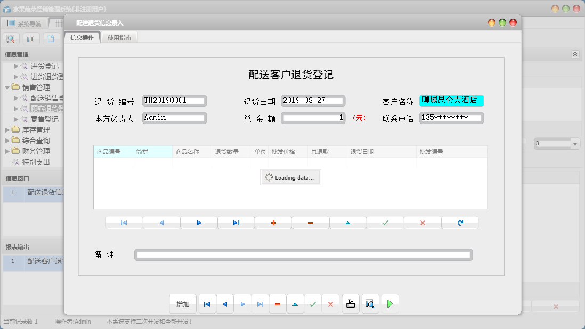Open printing via the printer icon

pyautogui.click(x=350, y=303)
